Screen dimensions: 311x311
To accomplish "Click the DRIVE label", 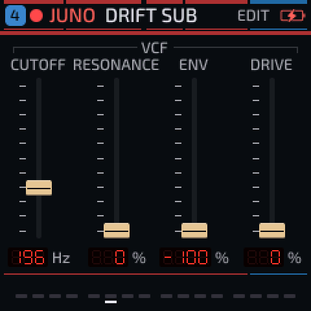I will tap(271, 65).
